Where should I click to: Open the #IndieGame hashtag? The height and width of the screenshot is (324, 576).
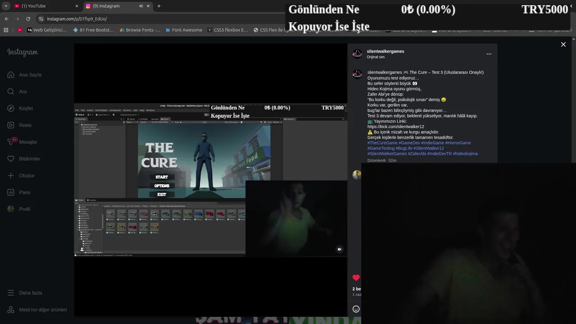pos(432,143)
